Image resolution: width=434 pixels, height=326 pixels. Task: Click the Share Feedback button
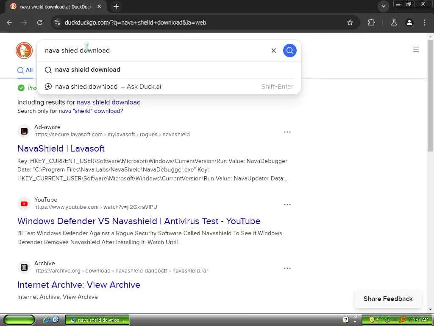click(388, 298)
